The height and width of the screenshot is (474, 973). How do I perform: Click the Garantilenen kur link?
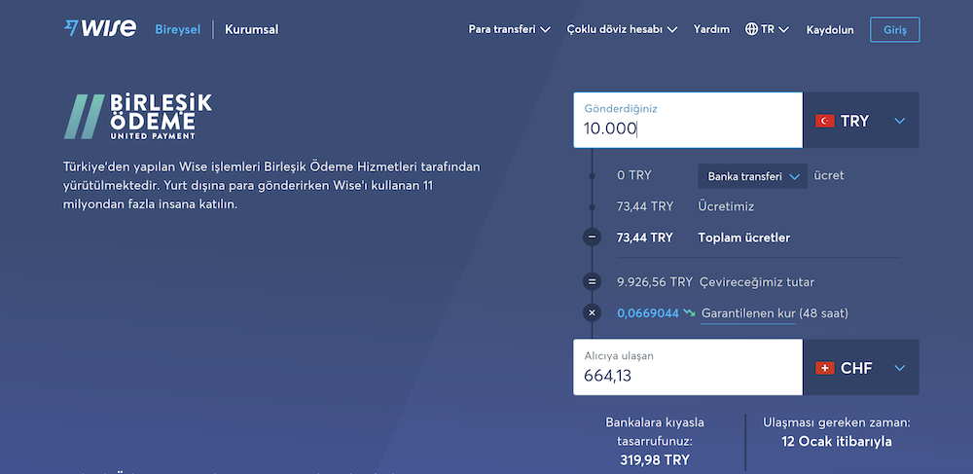pos(747,313)
